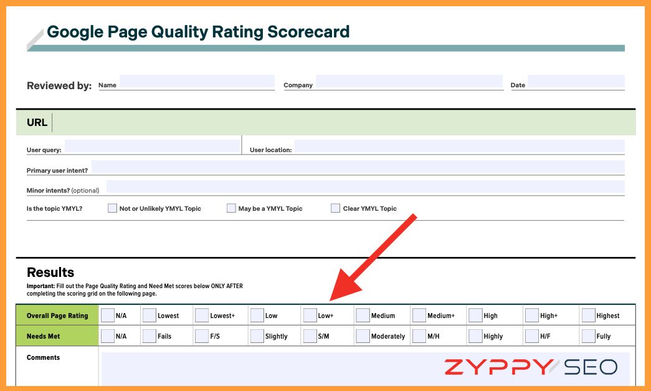Check Moderately needs met box
Screen dimensions: 651x391
click(363, 335)
